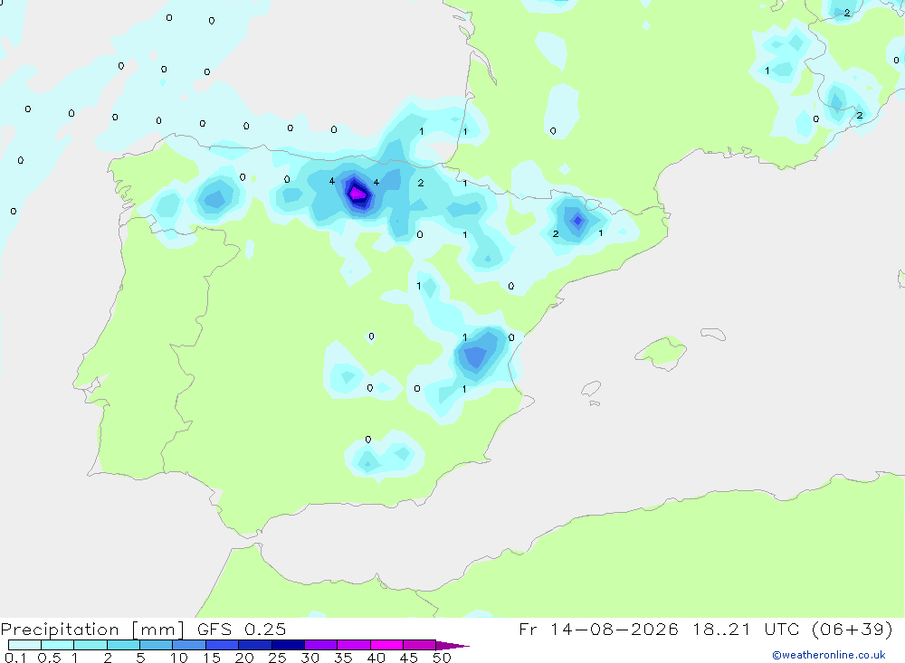
Task: Click the "Precipitation [mm]" title text
Action: click(x=92, y=630)
